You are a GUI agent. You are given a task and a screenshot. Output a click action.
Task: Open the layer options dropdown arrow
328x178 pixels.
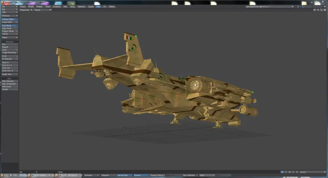point(325,7)
